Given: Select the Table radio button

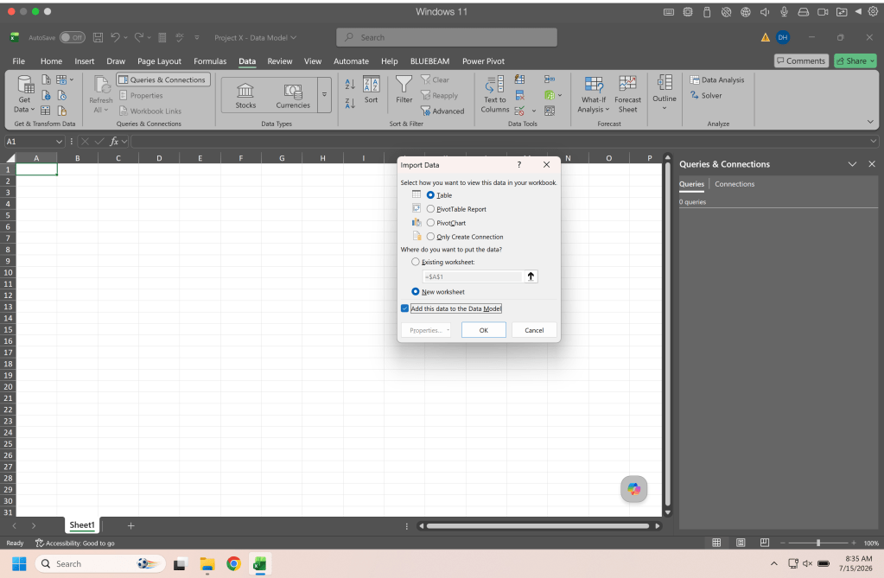Looking at the screenshot, I should [430, 195].
